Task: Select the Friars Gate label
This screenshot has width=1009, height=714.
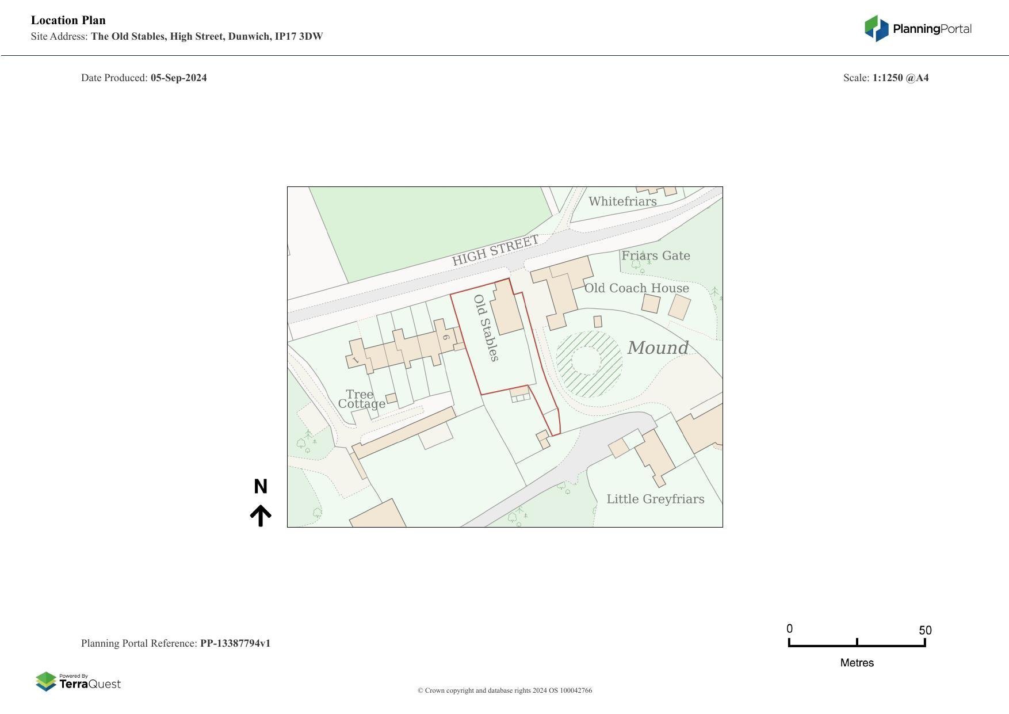Action: click(656, 255)
